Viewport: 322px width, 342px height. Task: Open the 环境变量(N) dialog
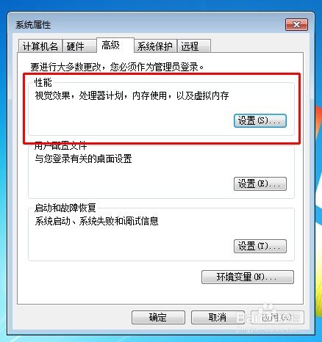(248, 277)
